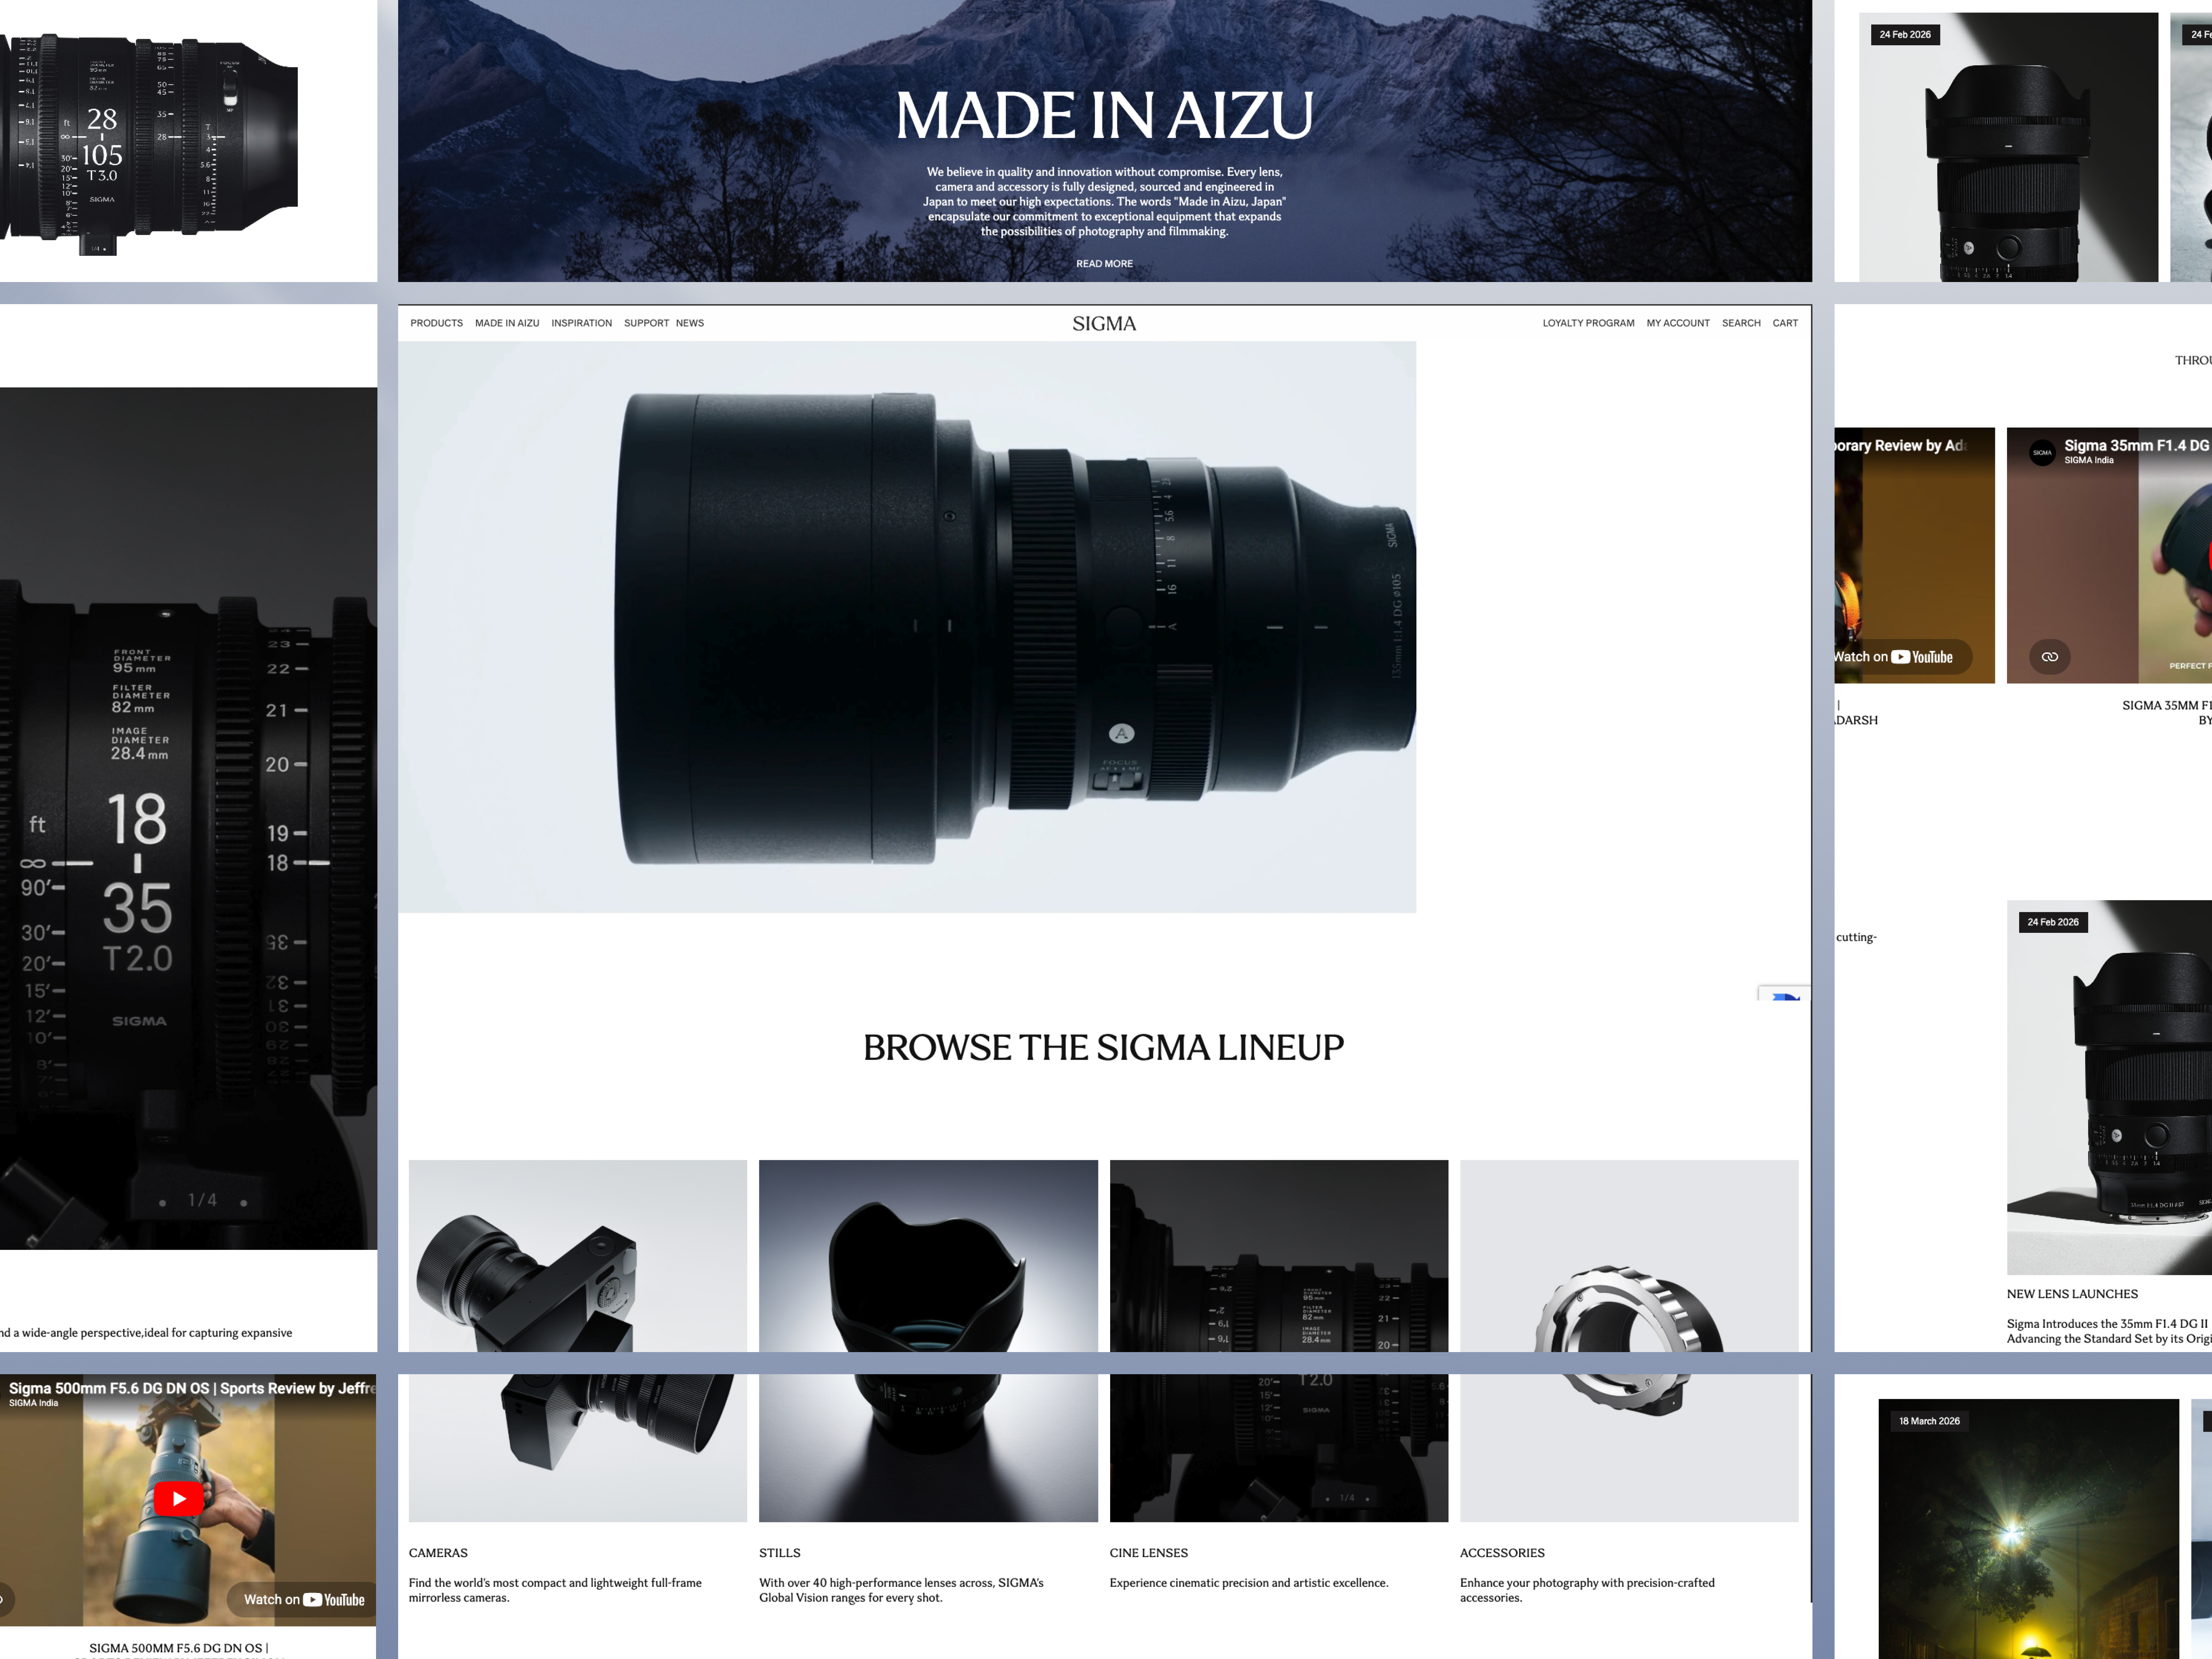Open 'Sigma Introduces the 35mm F1.4 DG II' article
Screen dimensions: 2212x1659
[x=2109, y=1331]
